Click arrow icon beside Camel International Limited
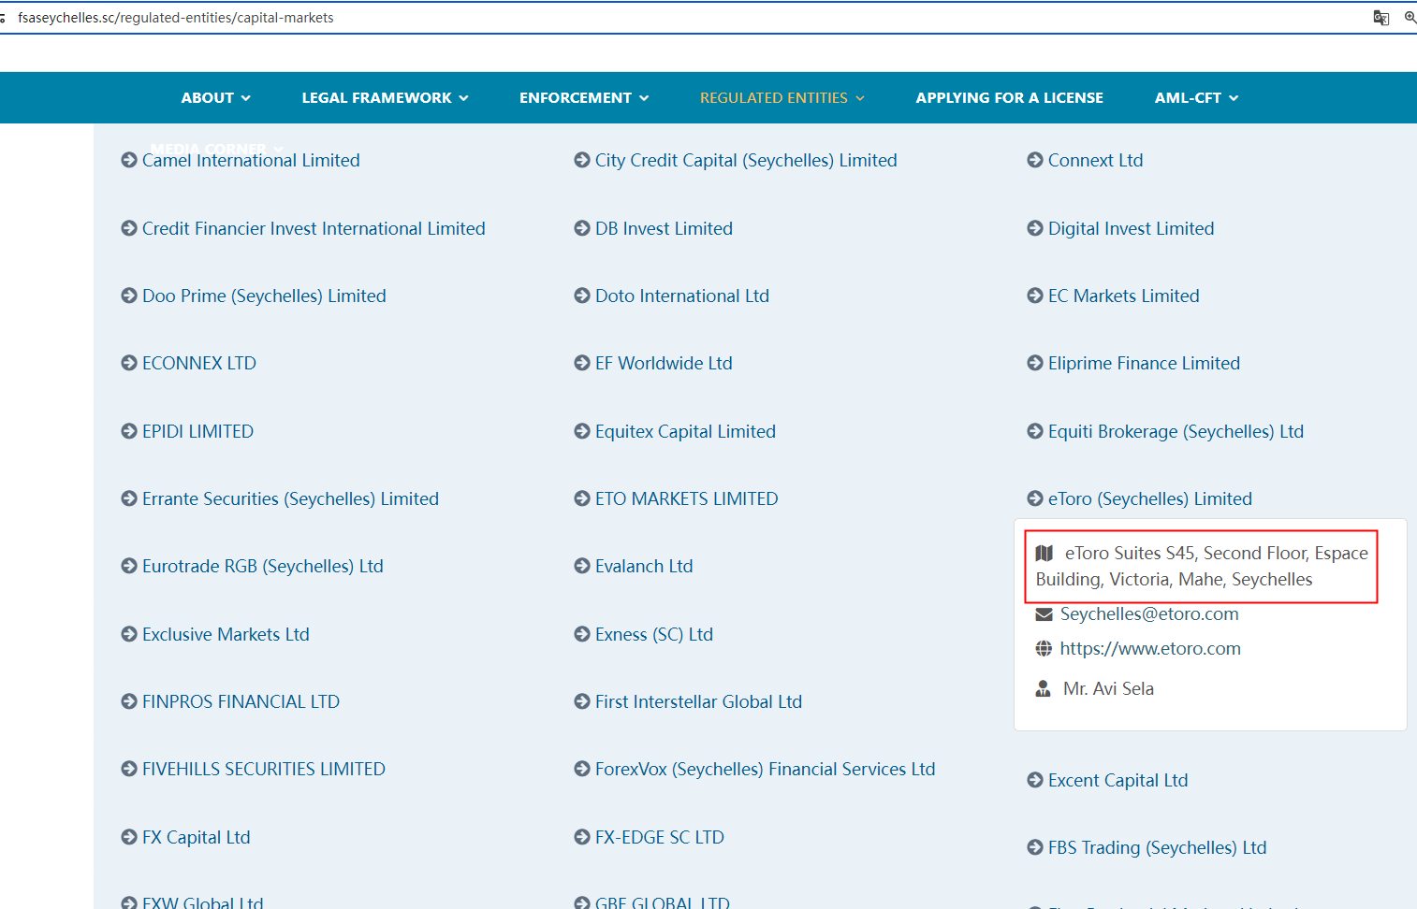The width and height of the screenshot is (1417, 909). click(129, 160)
